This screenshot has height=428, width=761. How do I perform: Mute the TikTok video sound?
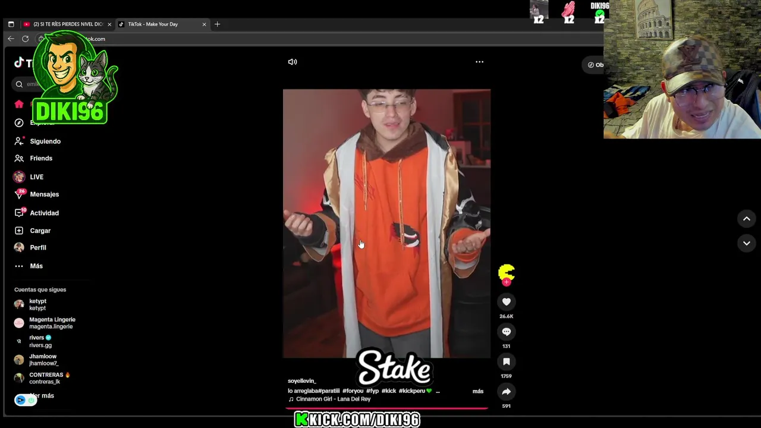coord(293,62)
